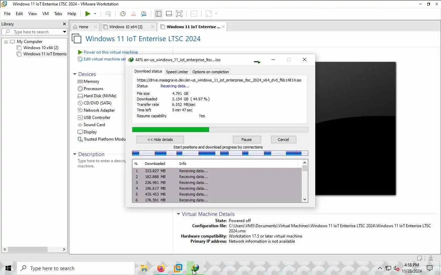Screen dimensions: 441x275
Task: Click the black VM screen thumbnail
Action: coord(356,129)
